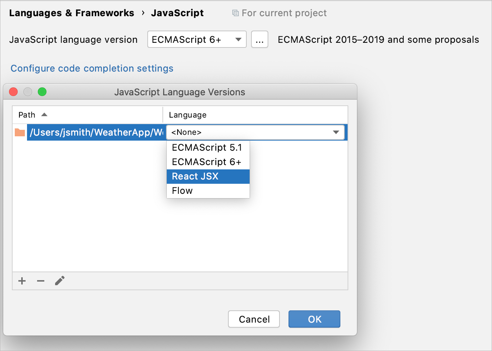Viewport: 492px width, 351px height.
Task: Click the Cancel button
Action: tap(254, 319)
